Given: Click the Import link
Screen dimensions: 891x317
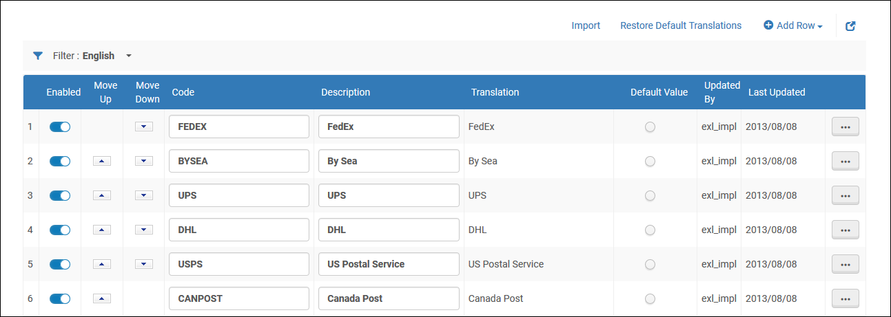Looking at the screenshot, I should pyautogui.click(x=586, y=25).
